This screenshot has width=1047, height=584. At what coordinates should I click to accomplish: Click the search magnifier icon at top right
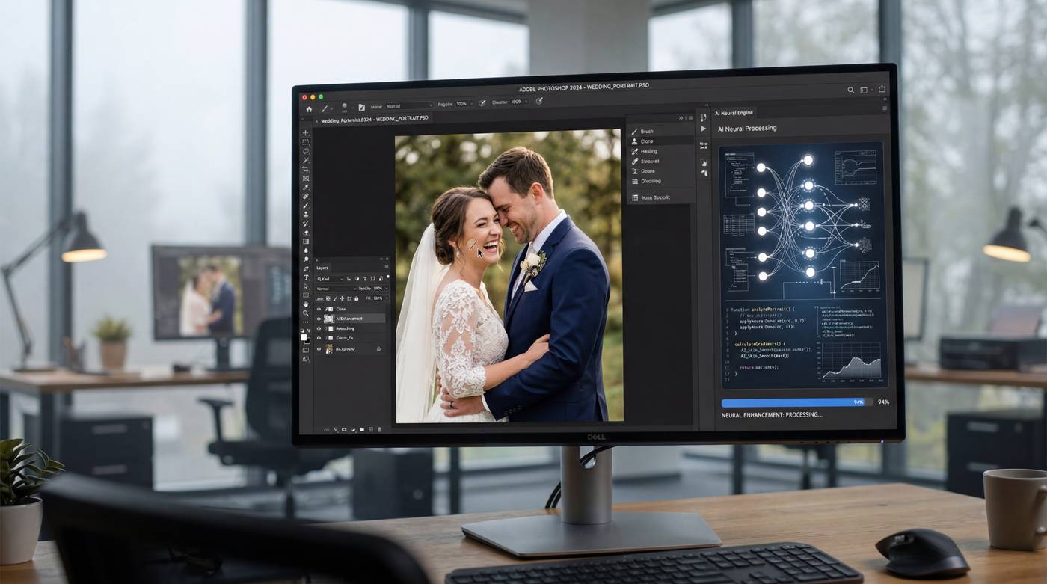pyautogui.click(x=850, y=90)
